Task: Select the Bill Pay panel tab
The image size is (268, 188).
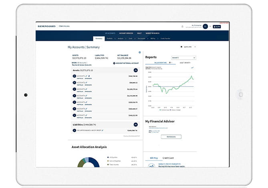Action: (x=154, y=158)
